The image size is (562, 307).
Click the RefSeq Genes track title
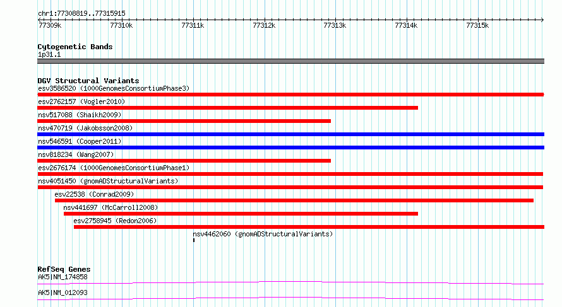point(64,269)
